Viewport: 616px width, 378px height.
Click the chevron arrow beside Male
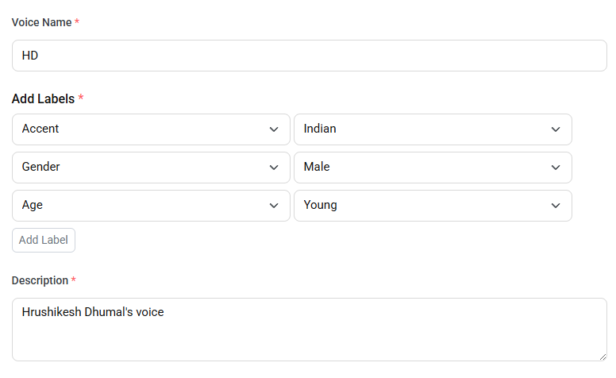click(556, 168)
